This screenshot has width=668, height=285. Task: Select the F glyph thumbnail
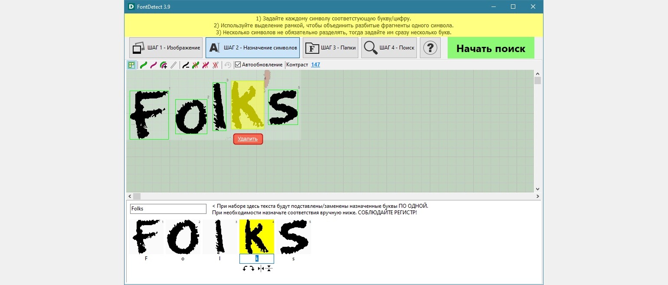point(146,237)
